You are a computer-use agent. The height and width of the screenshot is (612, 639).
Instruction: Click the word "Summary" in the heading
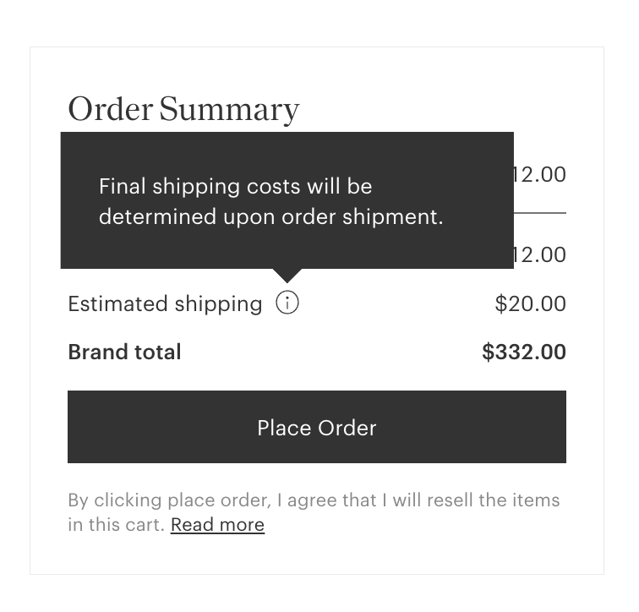click(x=229, y=110)
